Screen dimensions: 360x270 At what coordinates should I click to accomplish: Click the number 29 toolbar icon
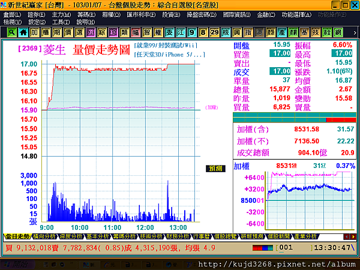214,32
